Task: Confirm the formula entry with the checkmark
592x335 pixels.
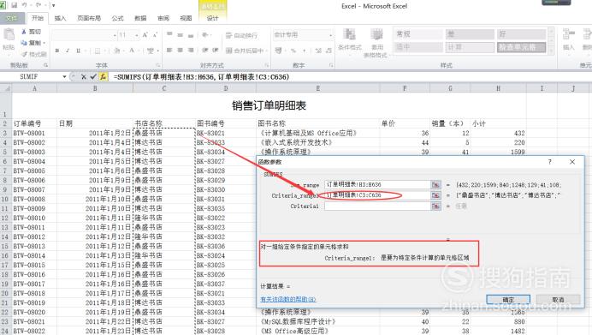Action: 93,77
